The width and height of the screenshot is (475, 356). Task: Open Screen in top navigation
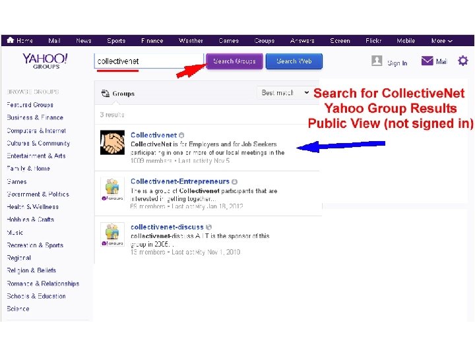click(x=340, y=41)
